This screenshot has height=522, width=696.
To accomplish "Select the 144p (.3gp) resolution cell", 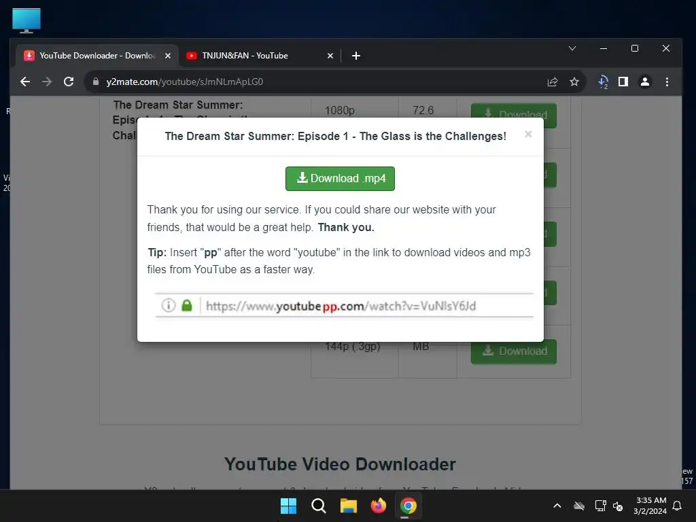I will 353,346.
